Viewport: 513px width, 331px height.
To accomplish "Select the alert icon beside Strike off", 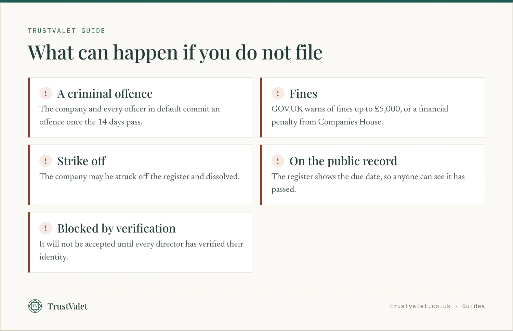I will tap(46, 161).
